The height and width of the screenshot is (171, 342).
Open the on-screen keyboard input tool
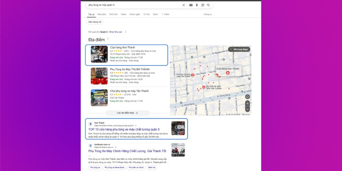[x=191, y=5]
